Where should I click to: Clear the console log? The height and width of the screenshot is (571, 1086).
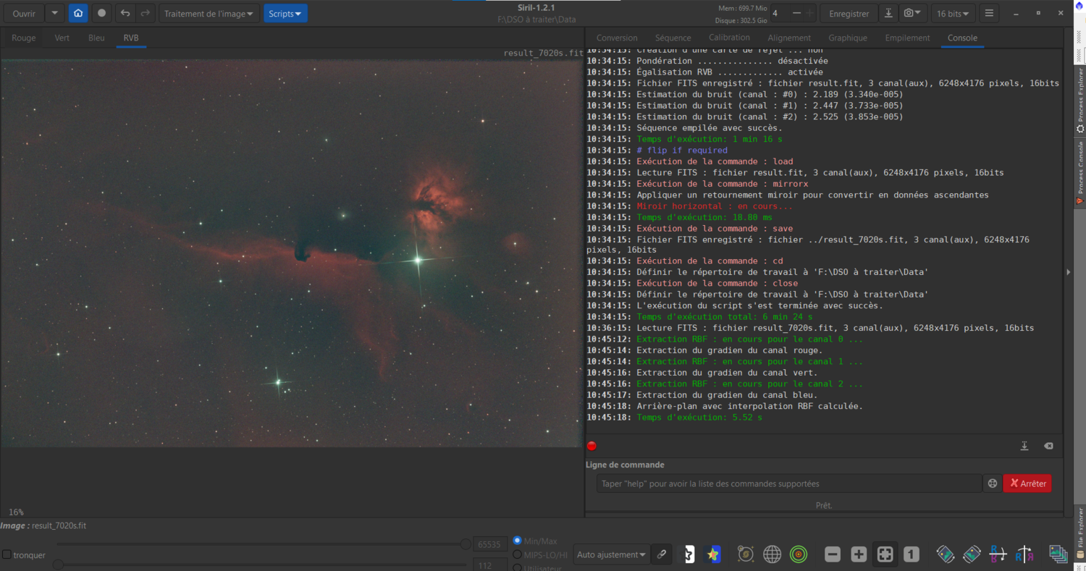click(x=1048, y=446)
